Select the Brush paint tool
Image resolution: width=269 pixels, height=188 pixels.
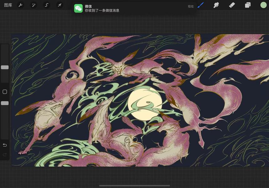[x=200, y=5]
